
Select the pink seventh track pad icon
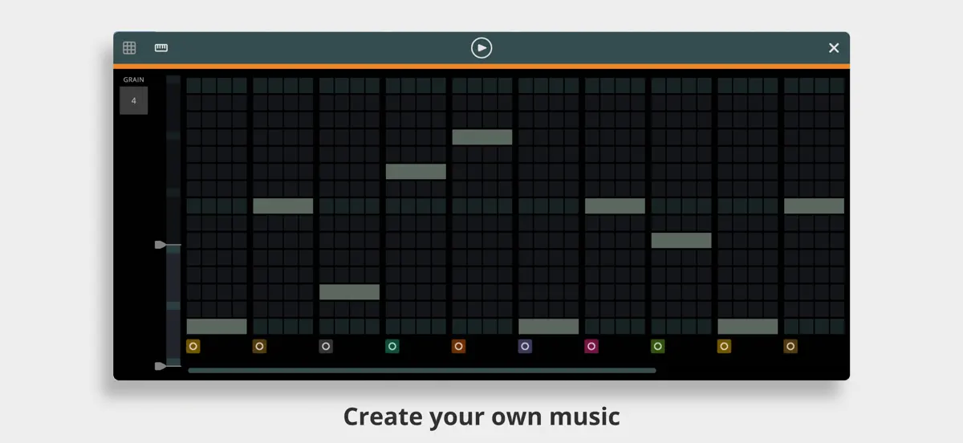point(591,347)
